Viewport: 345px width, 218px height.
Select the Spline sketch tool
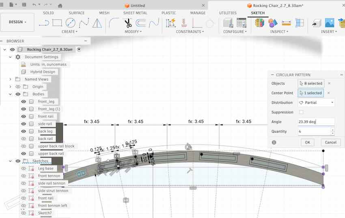tap(84, 23)
